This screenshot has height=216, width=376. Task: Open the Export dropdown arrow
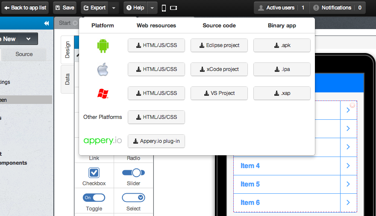(x=113, y=8)
